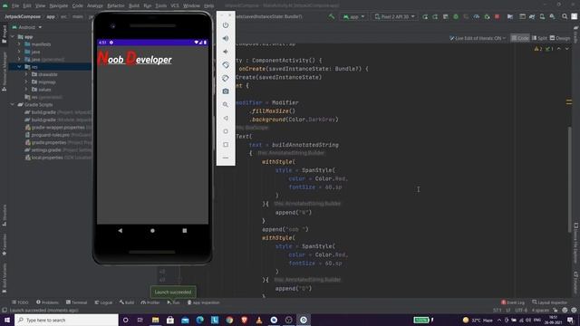Take an emulator screenshot with camera icon
The image size is (580, 326).
[226, 91]
